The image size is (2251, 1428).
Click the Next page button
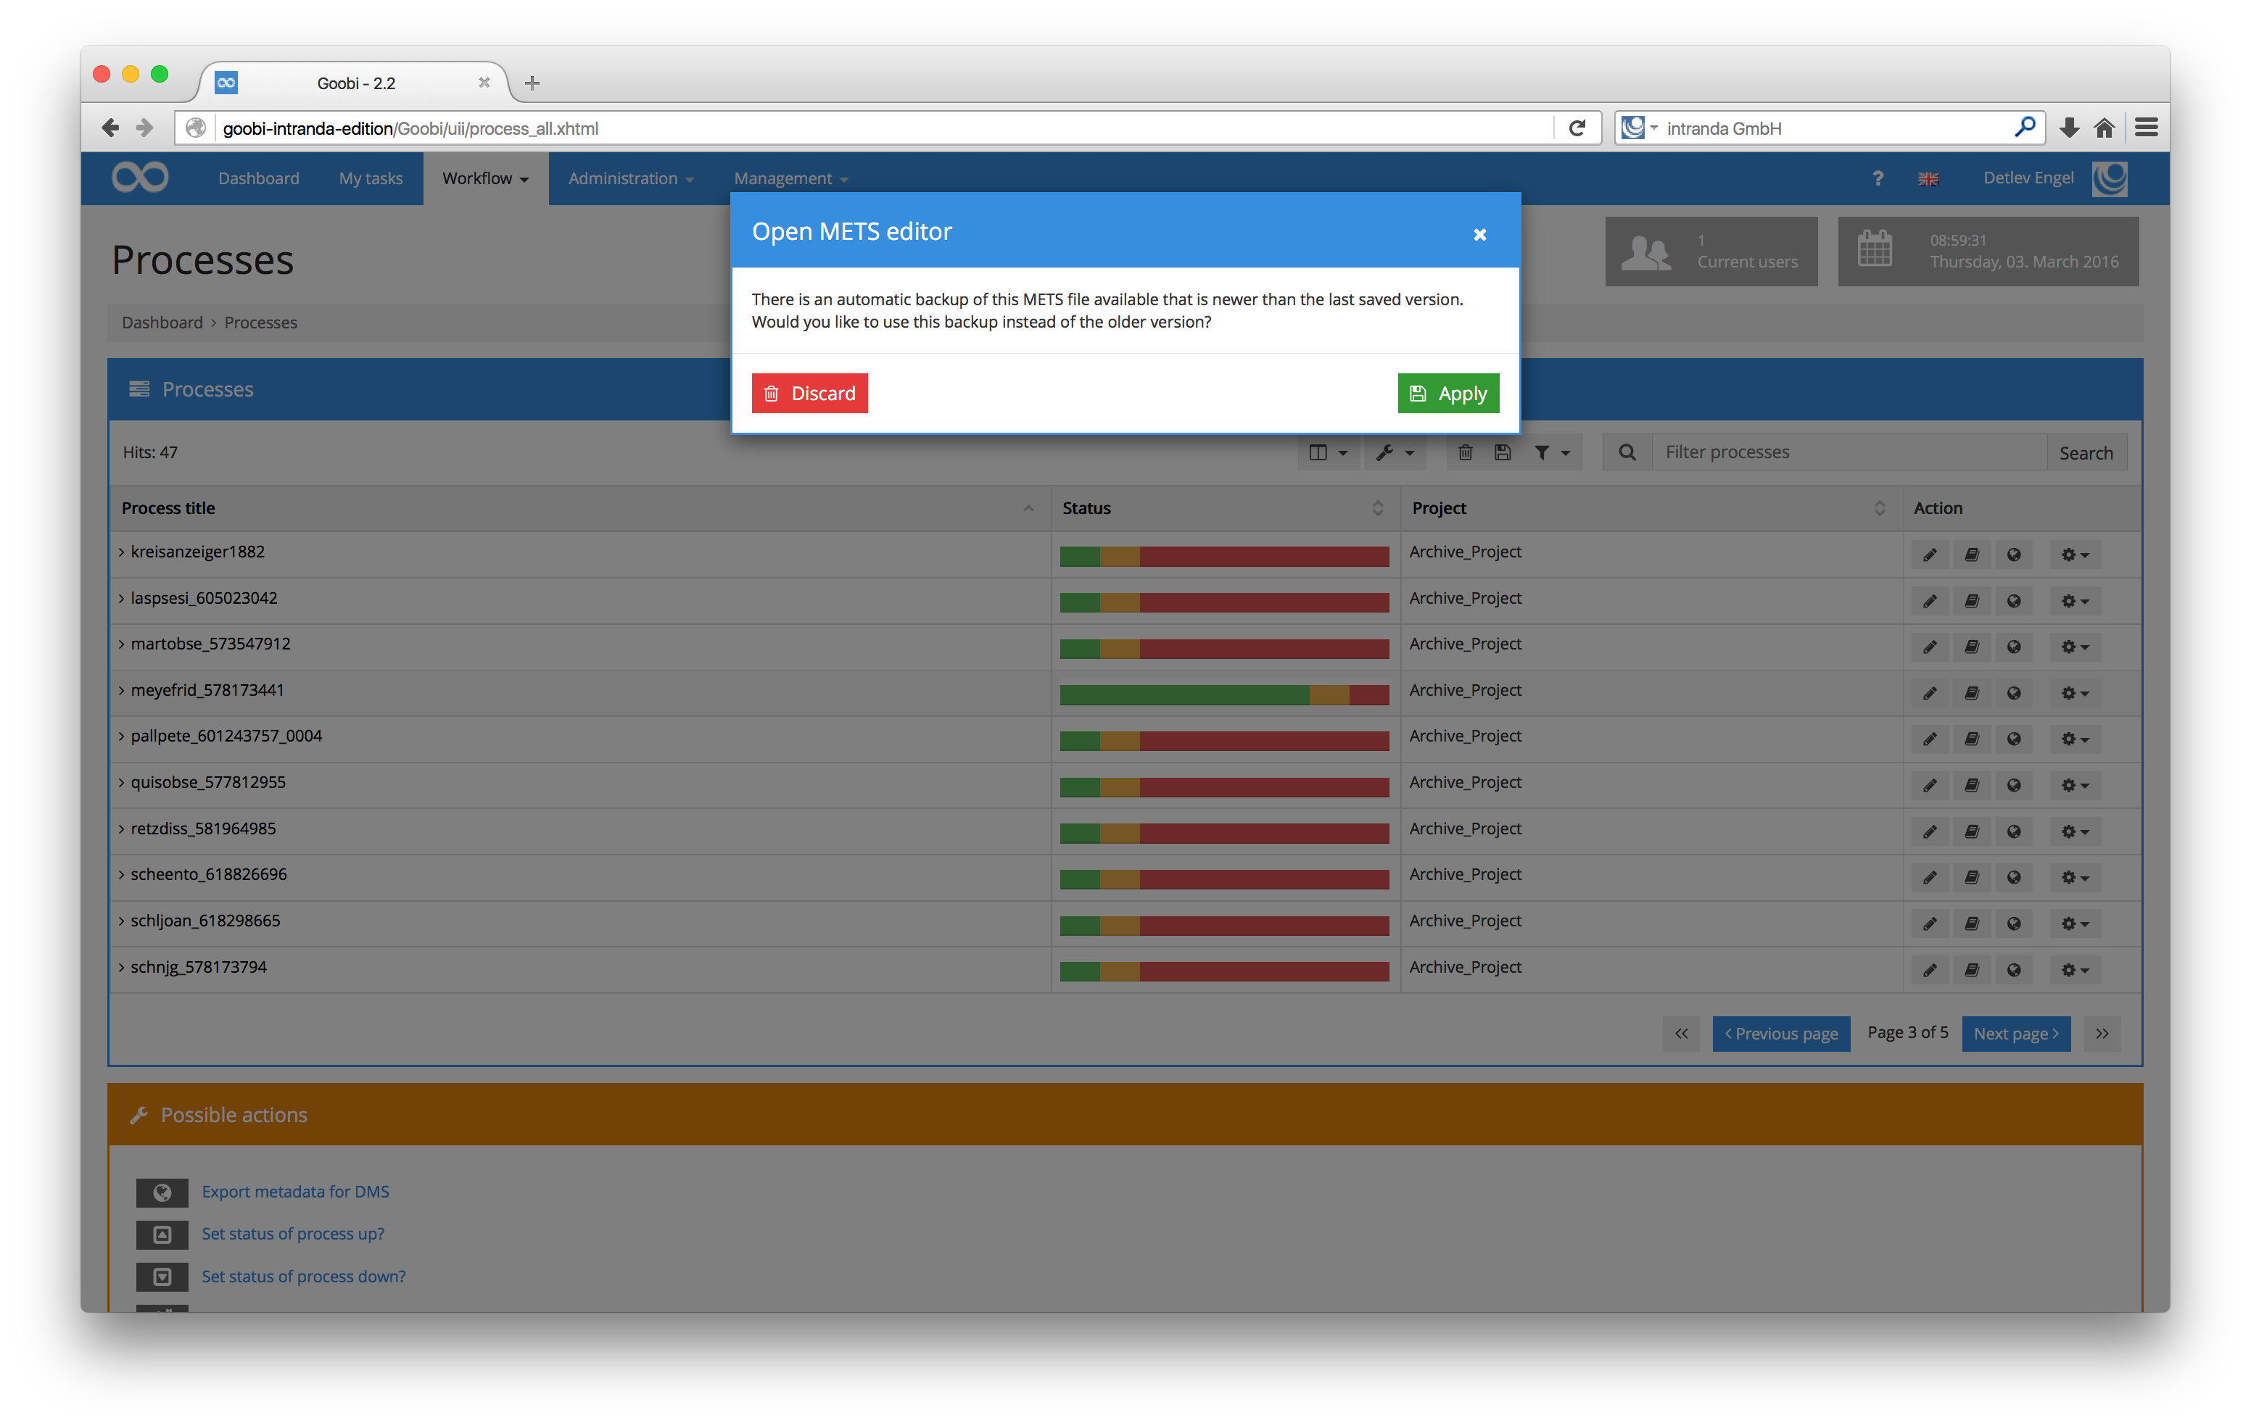(2015, 1034)
